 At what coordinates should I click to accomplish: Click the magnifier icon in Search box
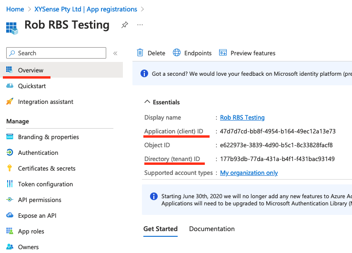click(12, 53)
